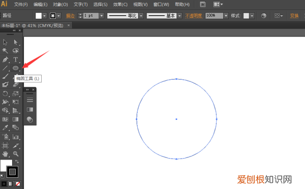Click the 变换 transform link
The height and width of the screenshot is (189, 305).
pos(294,16)
